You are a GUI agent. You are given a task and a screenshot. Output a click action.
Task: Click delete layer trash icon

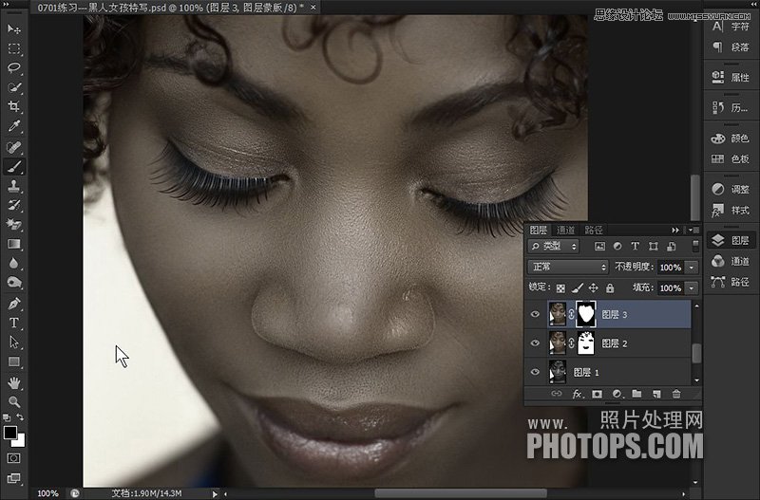pyautogui.click(x=676, y=395)
